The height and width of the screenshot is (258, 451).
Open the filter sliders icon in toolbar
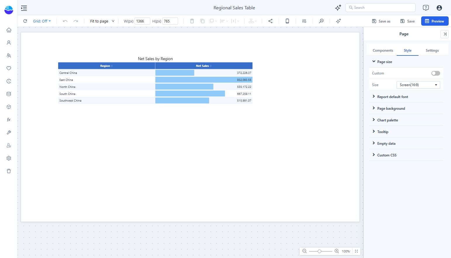(304, 21)
